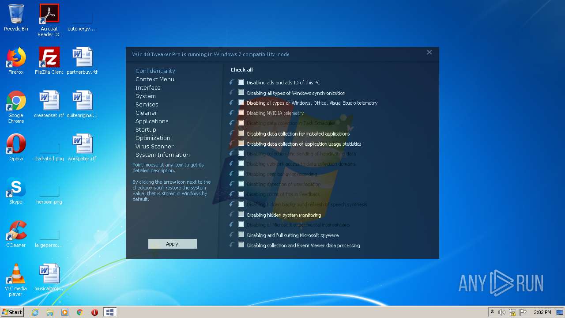Click restore arrow for Task Scheduler data collection
The image size is (565, 318).
(x=232, y=123)
